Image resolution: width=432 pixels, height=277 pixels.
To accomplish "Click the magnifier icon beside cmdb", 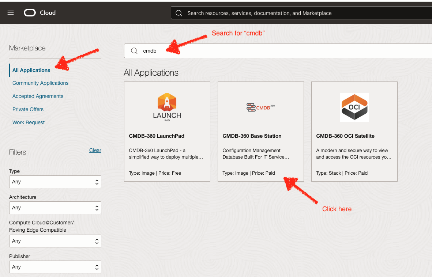I will pos(134,51).
